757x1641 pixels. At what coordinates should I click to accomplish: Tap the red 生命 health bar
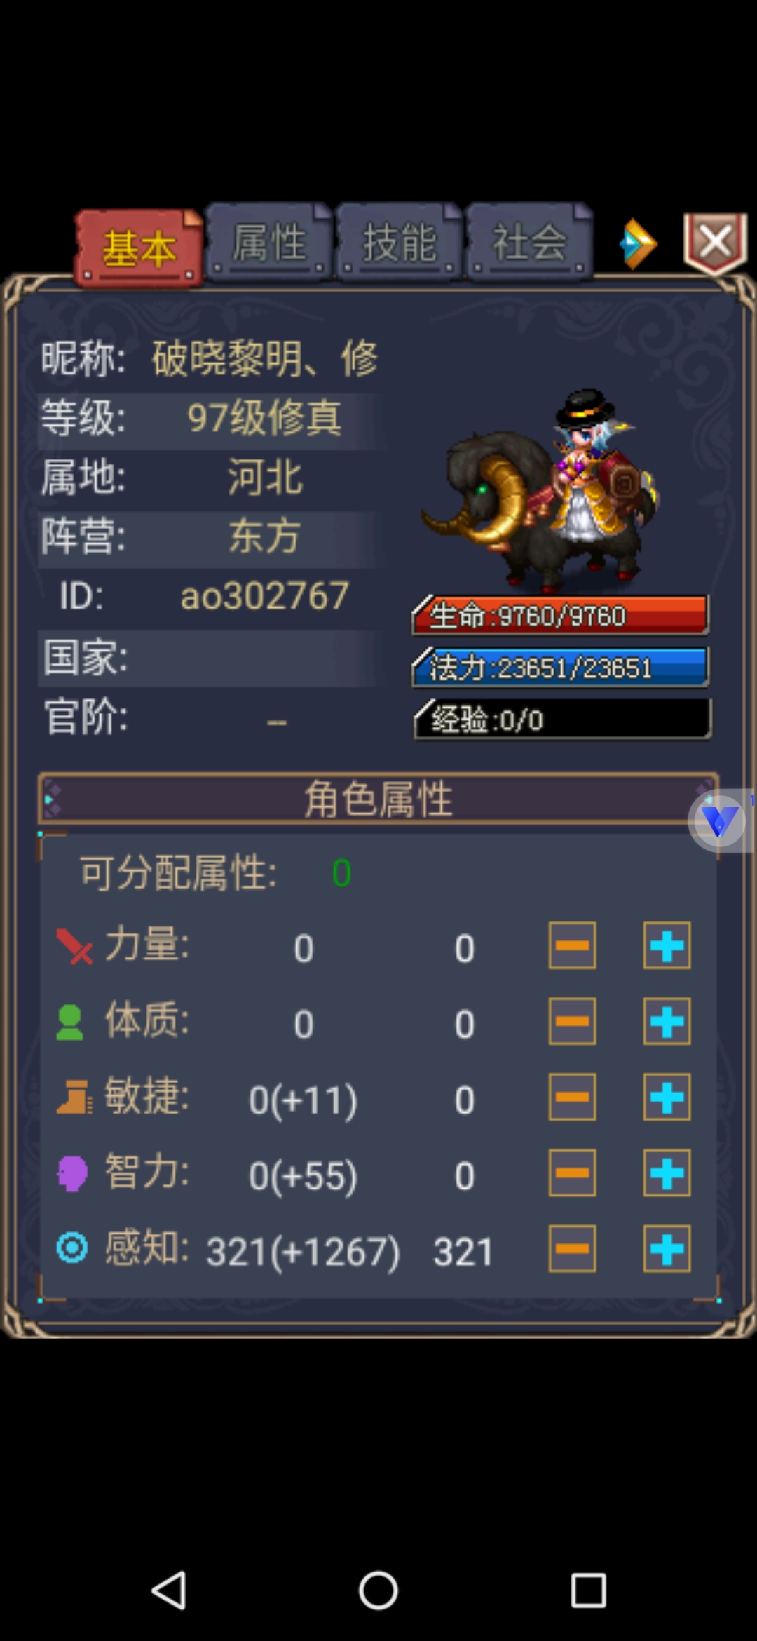tap(560, 615)
